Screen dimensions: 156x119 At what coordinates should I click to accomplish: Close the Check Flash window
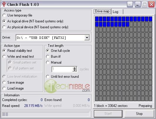coord(151,4)
